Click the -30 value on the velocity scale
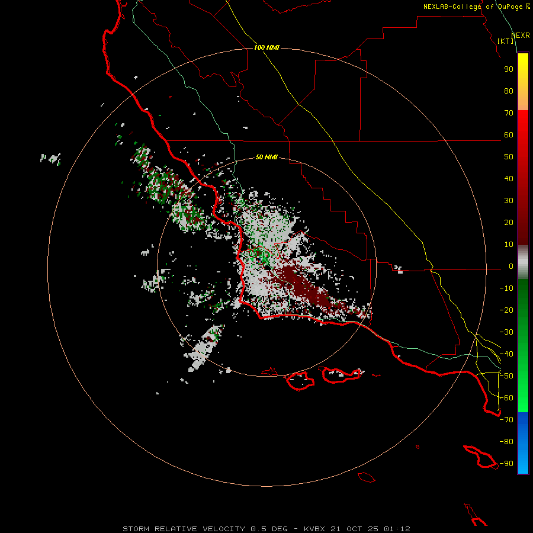Screen dimensions: 533x533 (506, 332)
